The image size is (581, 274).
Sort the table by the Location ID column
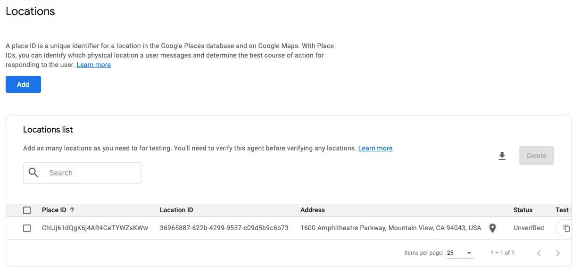176,210
